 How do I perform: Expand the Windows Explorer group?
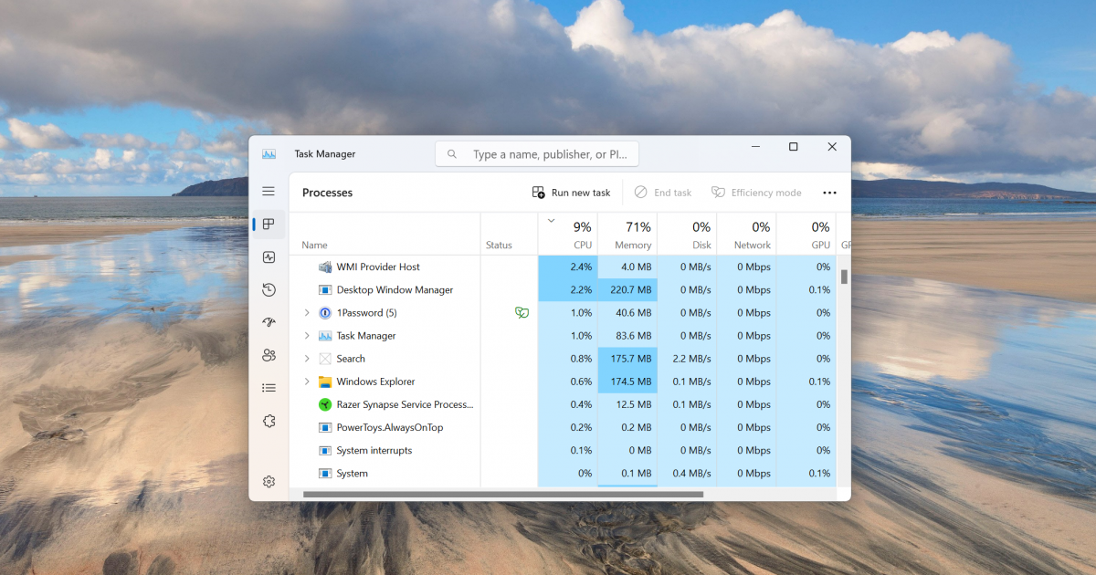(307, 381)
